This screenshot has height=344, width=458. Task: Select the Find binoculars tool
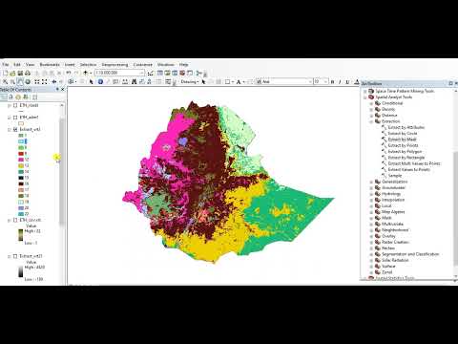(x=135, y=82)
